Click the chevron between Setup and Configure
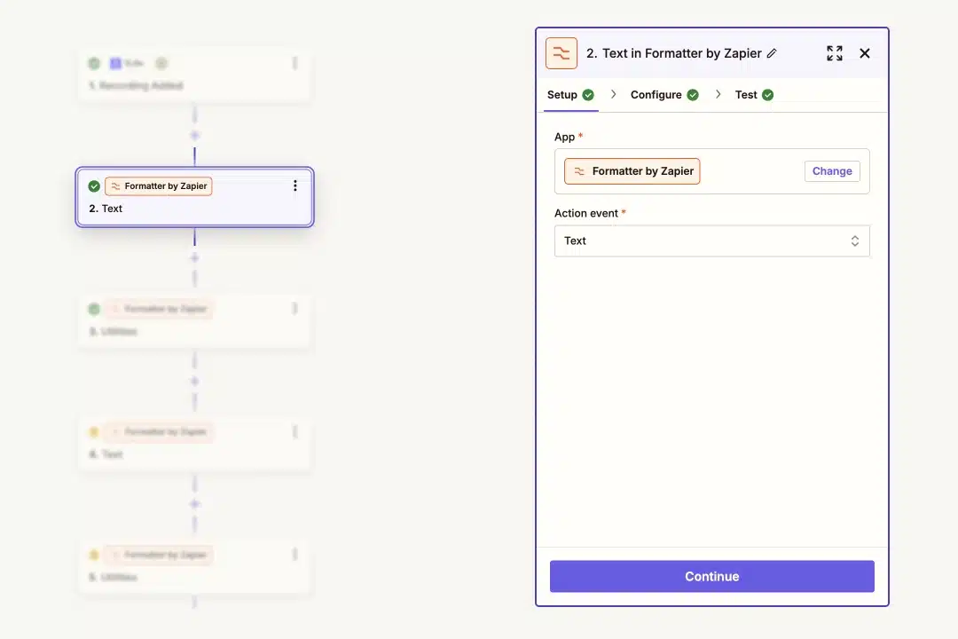This screenshot has width=958, height=639. tap(614, 94)
